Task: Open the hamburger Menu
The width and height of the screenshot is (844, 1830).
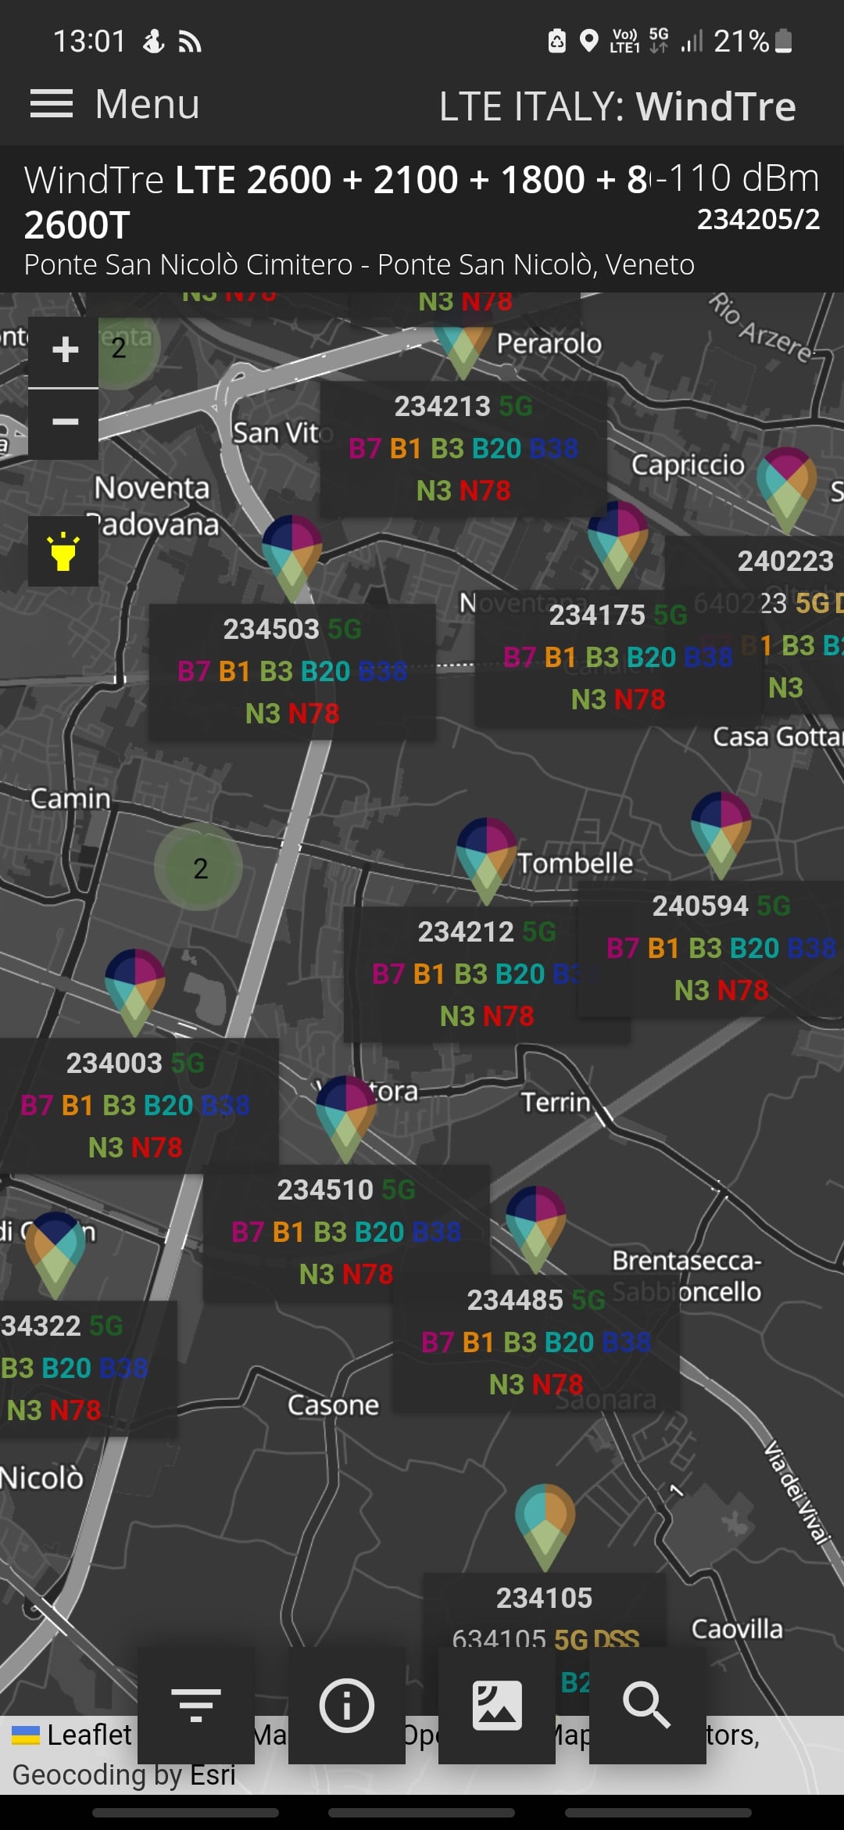Action: click(x=52, y=104)
